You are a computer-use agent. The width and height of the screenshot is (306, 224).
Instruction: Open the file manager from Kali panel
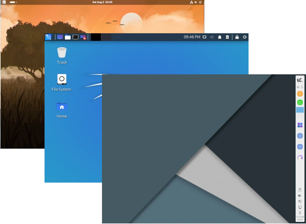click(x=68, y=37)
